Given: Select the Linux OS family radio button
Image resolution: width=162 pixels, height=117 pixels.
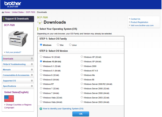Looking at the screenshot, I should coord(70,45).
